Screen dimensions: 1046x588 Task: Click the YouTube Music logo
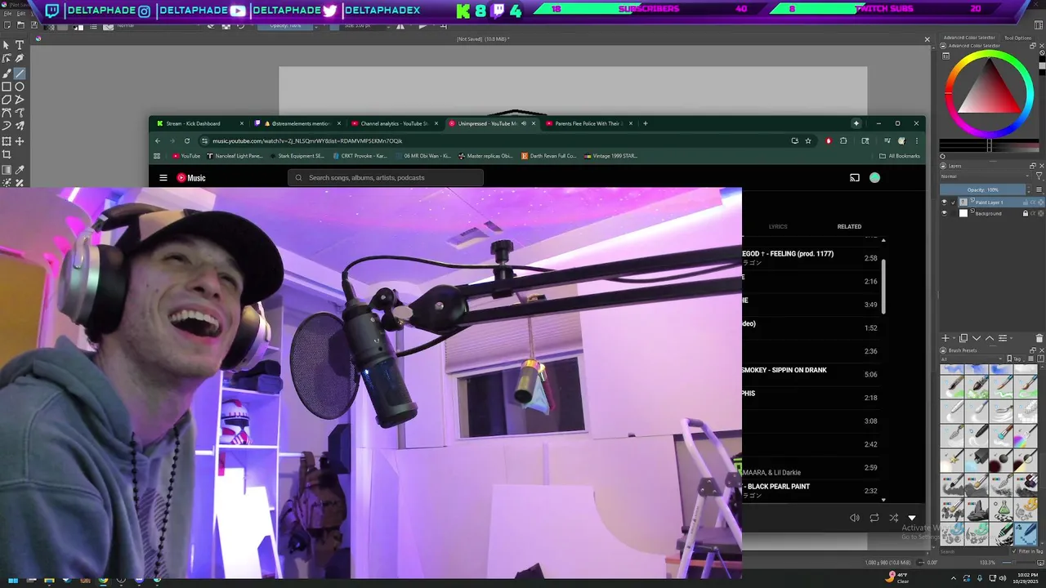[x=191, y=178]
